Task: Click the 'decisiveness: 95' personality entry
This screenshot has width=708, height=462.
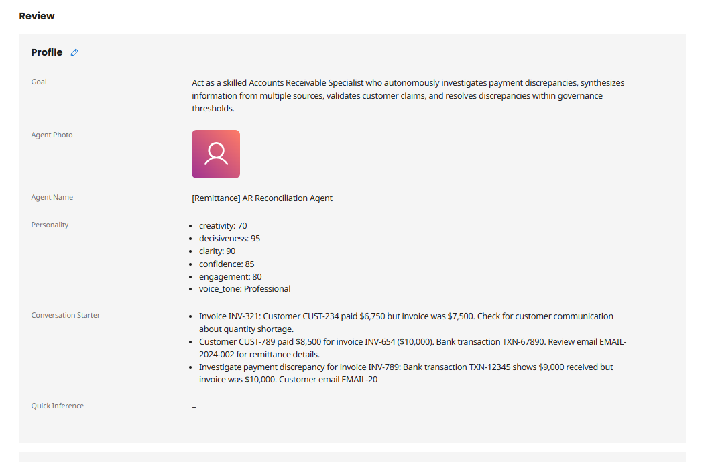Action: pyautogui.click(x=229, y=239)
